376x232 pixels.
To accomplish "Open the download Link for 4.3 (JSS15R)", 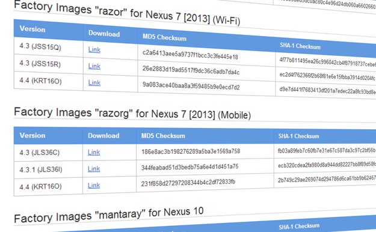I will (x=94, y=66).
